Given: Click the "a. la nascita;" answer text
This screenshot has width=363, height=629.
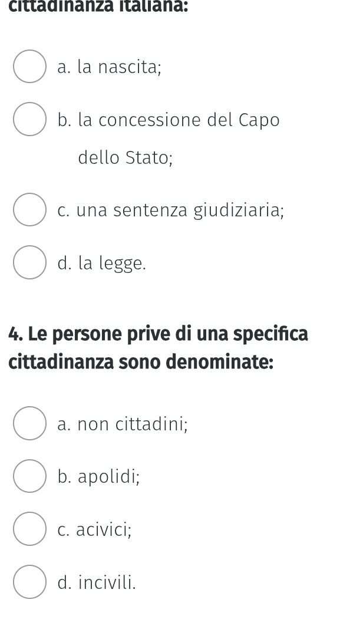Looking at the screenshot, I should click(110, 67).
